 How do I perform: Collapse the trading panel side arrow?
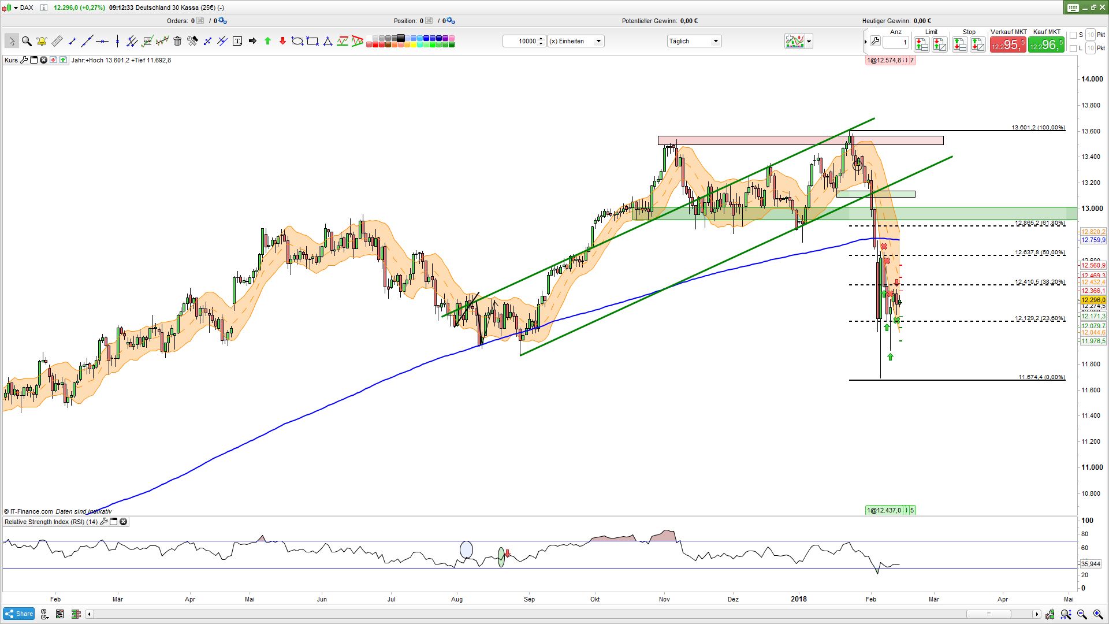[x=866, y=42]
